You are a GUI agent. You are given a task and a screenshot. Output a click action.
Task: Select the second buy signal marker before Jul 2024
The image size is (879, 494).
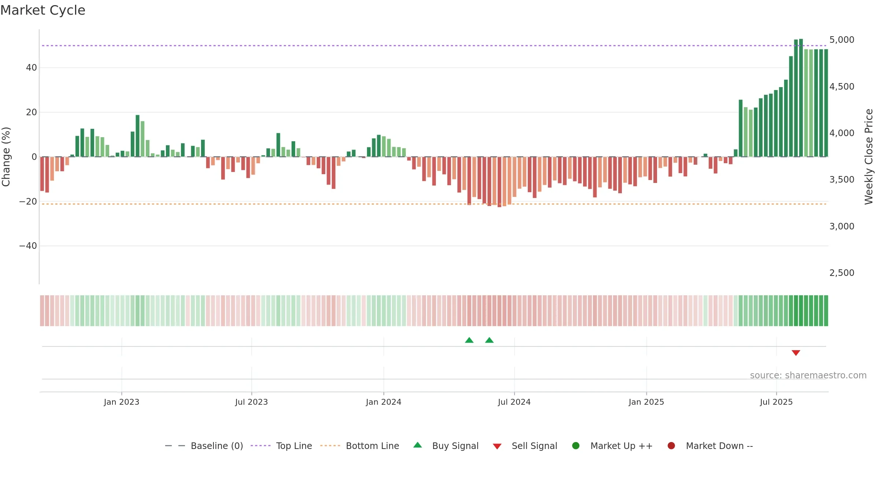coord(489,340)
